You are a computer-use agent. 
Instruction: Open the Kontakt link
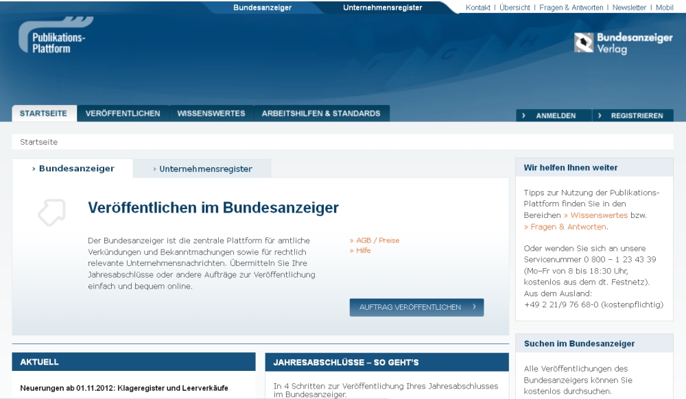point(478,8)
